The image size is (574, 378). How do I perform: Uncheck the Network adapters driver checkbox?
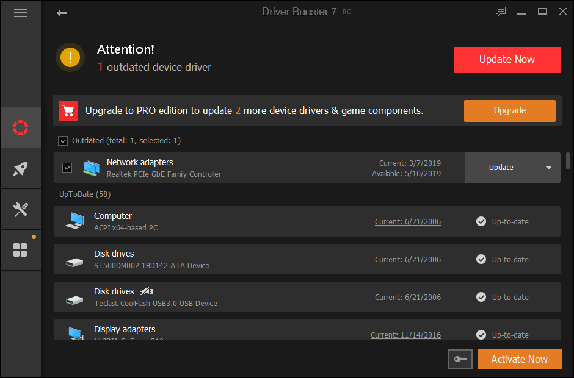coord(67,168)
